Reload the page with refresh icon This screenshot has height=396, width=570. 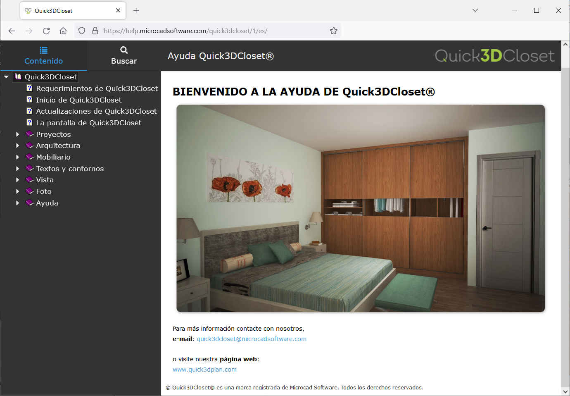coord(46,31)
